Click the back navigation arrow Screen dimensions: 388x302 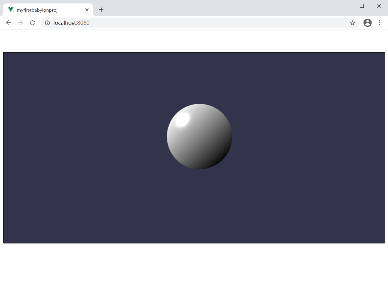click(8, 23)
